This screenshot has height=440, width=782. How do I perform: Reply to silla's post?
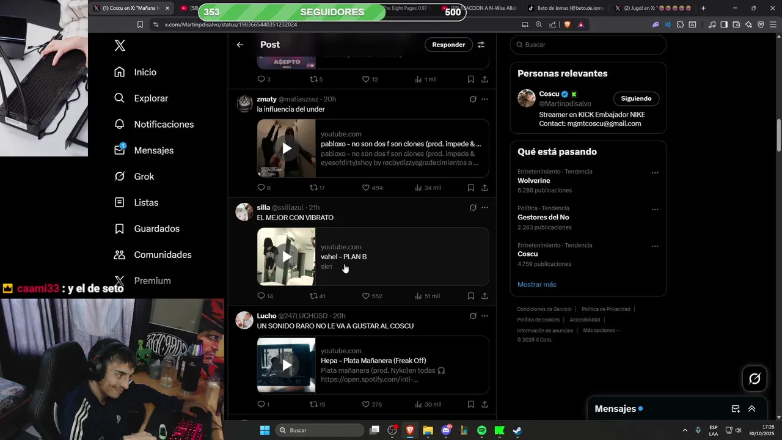point(261,296)
